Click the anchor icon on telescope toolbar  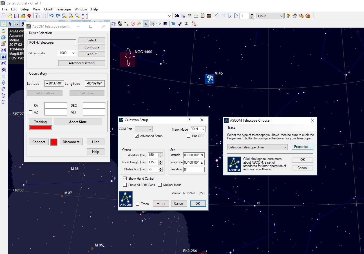pyautogui.click(x=186, y=24)
